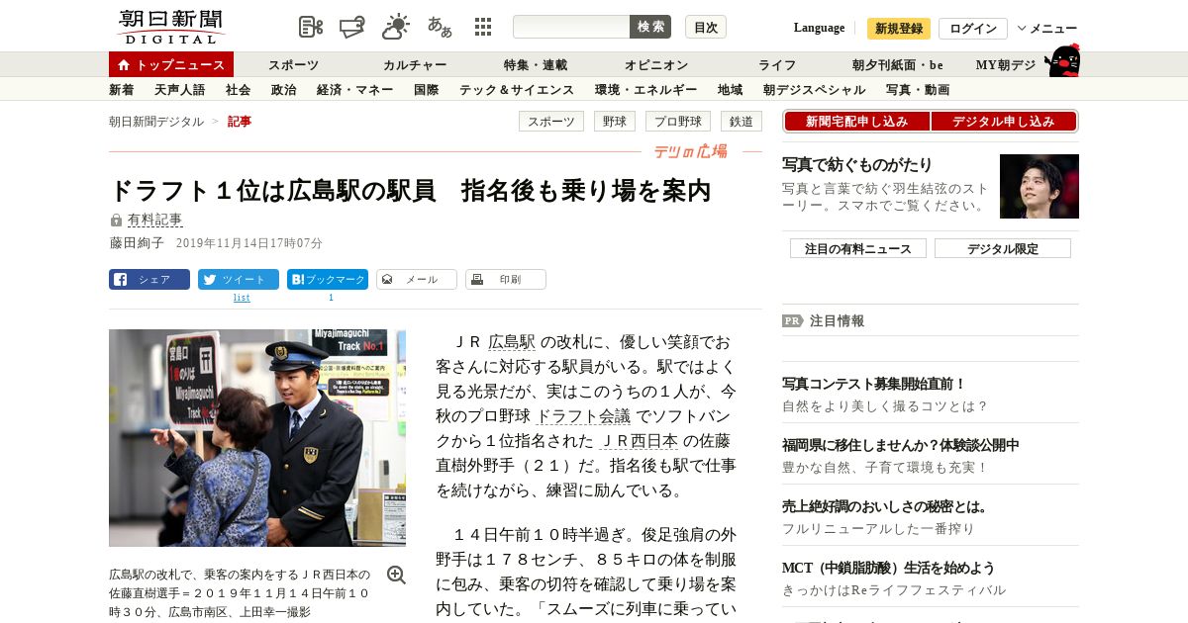Select 社会 in the sub navigation
Viewport: 1188px width, 623px height.
(x=239, y=90)
